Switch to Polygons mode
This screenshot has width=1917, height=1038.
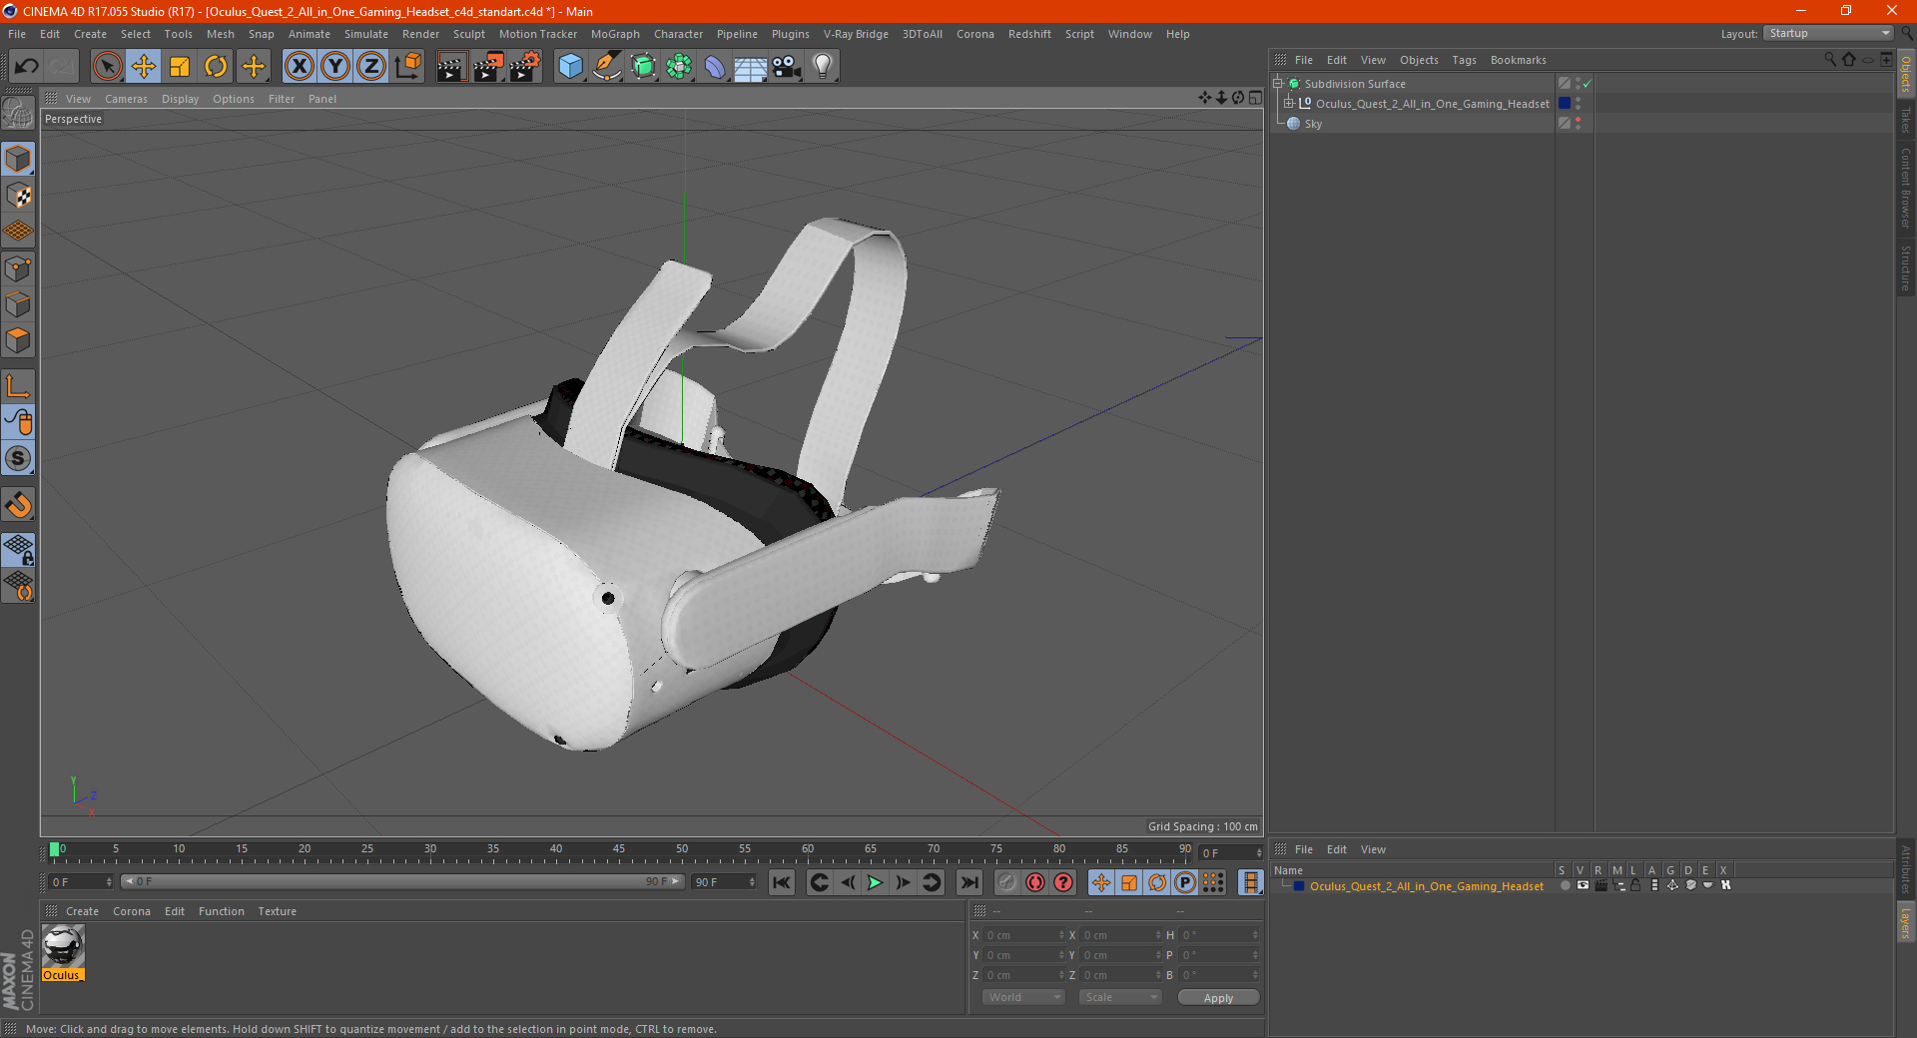point(18,340)
